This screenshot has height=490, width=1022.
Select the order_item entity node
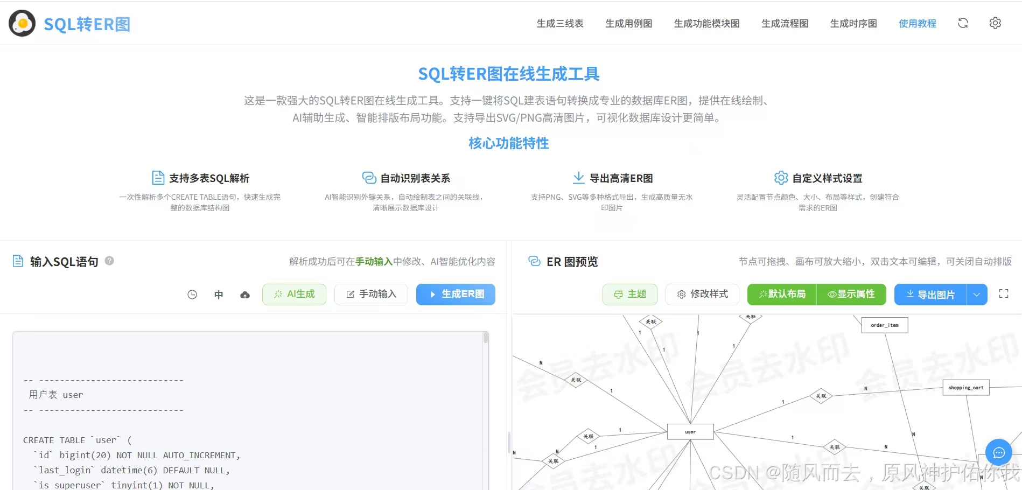coord(885,325)
